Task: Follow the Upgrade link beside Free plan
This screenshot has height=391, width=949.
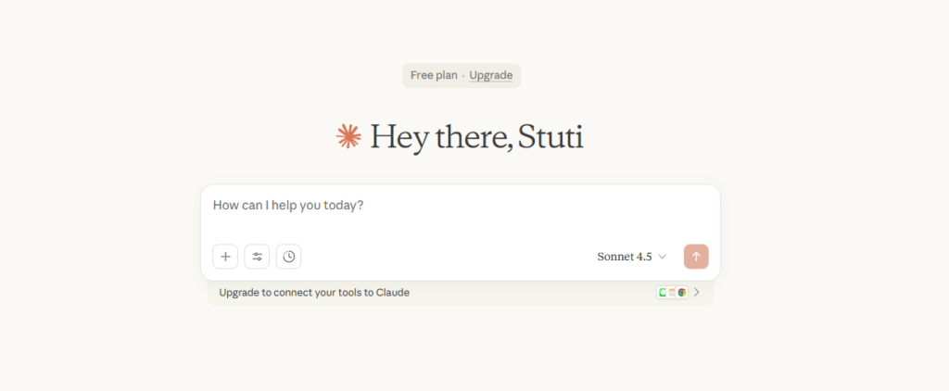Action: [490, 75]
